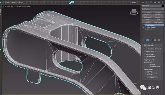This screenshot has width=165, height=95.
Task: Expand the Editable Poly stack entry
Action: [143, 29]
